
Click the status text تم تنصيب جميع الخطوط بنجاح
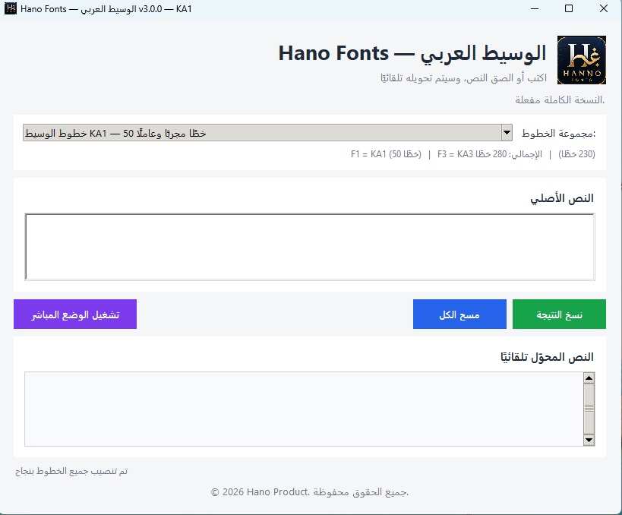[72, 471]
